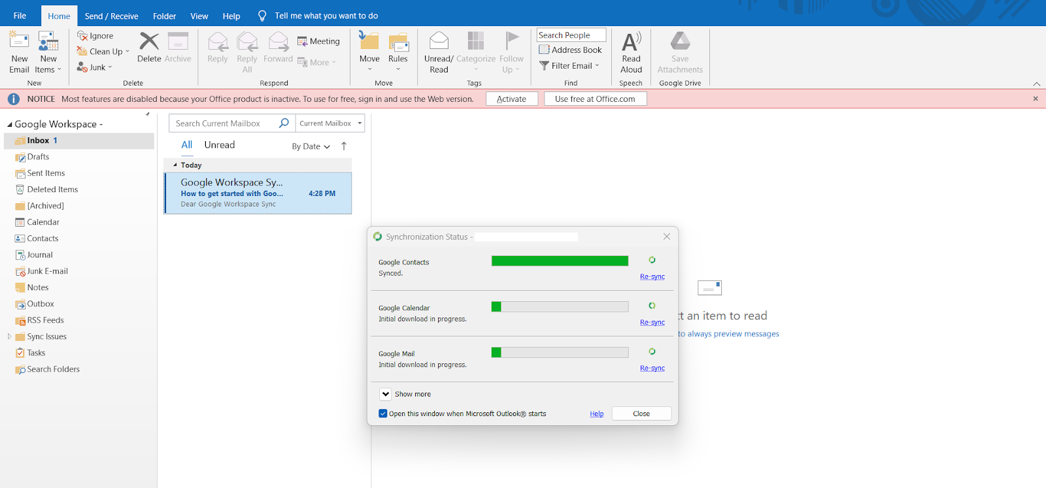Archive the selected message
1046x488 pixels.
[x=178, y=48]
